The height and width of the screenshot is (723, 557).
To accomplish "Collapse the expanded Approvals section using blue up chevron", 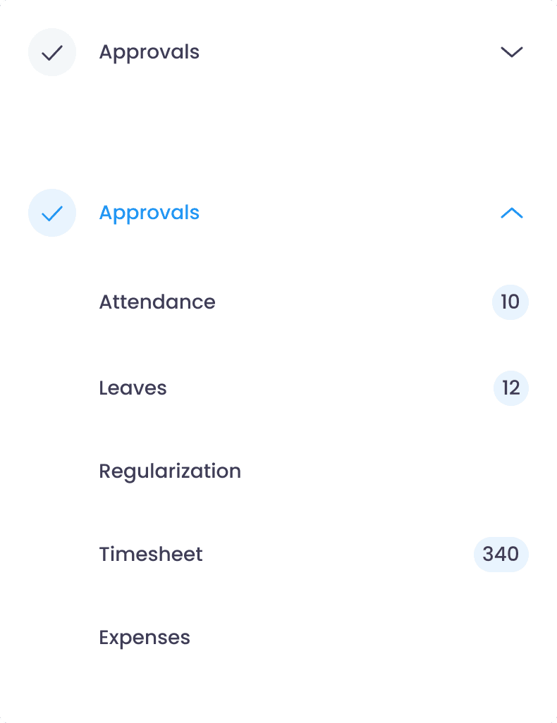I will (x=512, y=213).
